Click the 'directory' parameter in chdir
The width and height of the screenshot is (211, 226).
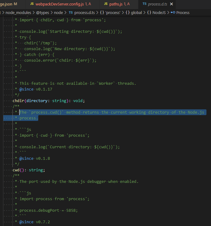click(x=37, y=101)
